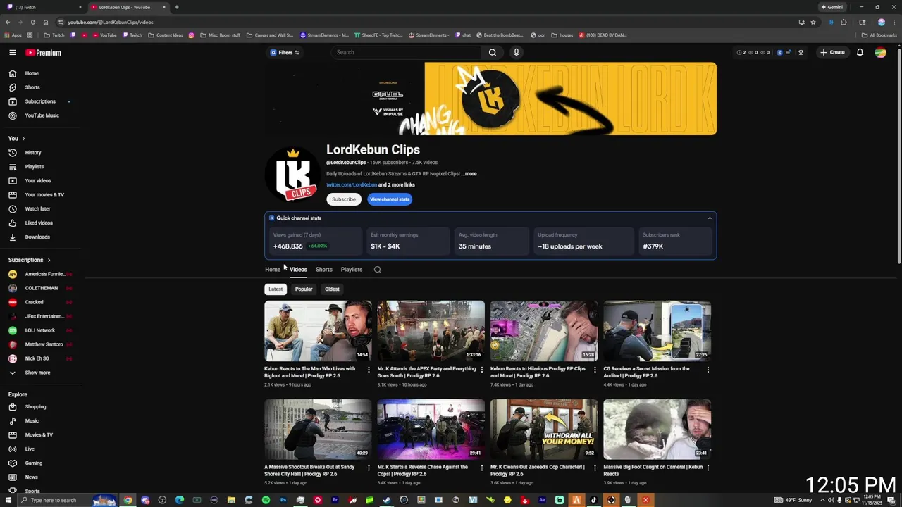
Task: Open options menu for Hilarious Prodigy RP Clips video
Action: click(595, 370)
